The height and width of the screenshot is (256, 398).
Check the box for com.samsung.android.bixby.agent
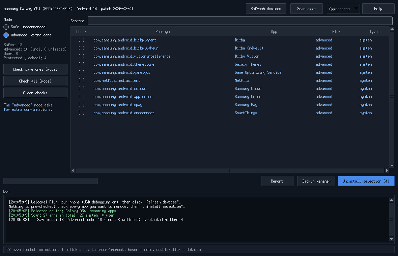point(81,40)
